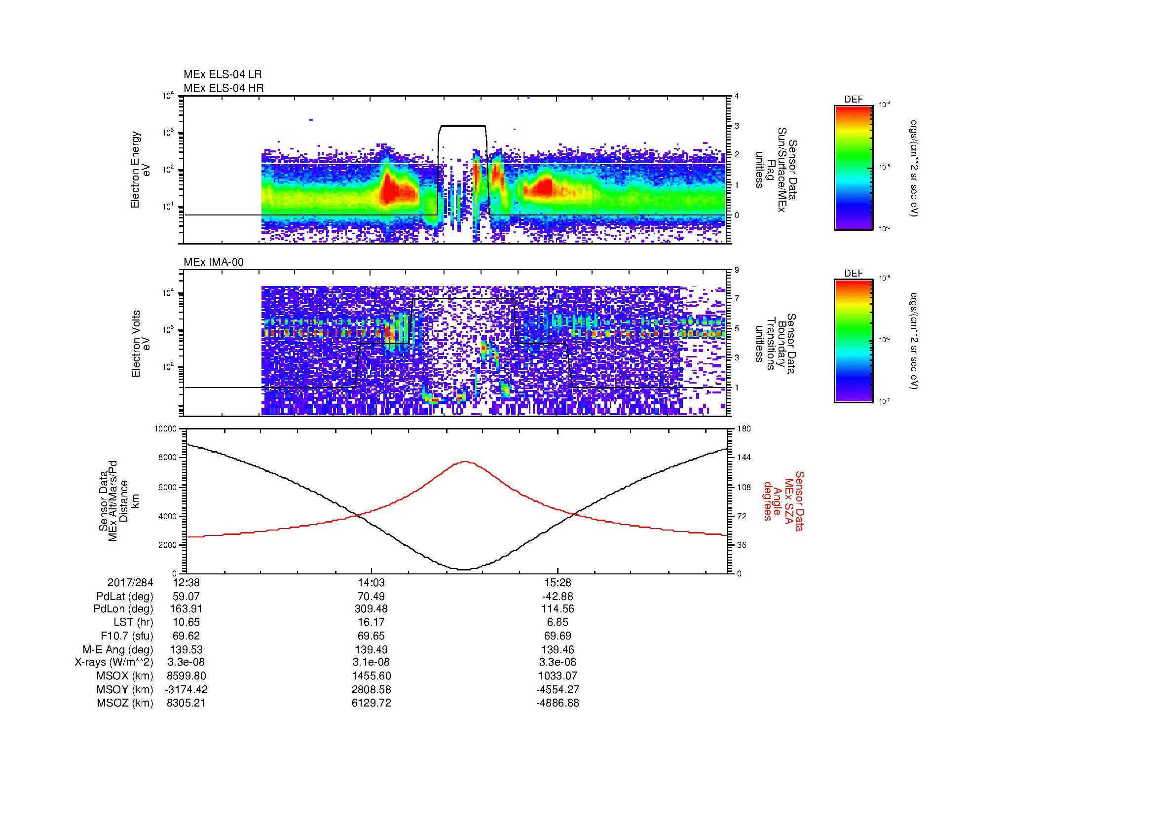The width and height of the screenshot is (1154, 815).
Task: Click the MSOX value 8599.80
Action: [186, 676]
